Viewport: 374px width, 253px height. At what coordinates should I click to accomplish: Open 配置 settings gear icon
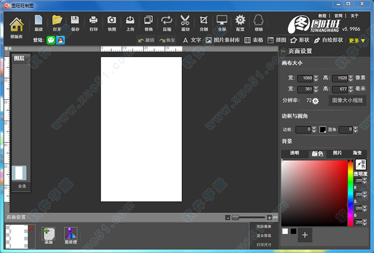point(240,23)
